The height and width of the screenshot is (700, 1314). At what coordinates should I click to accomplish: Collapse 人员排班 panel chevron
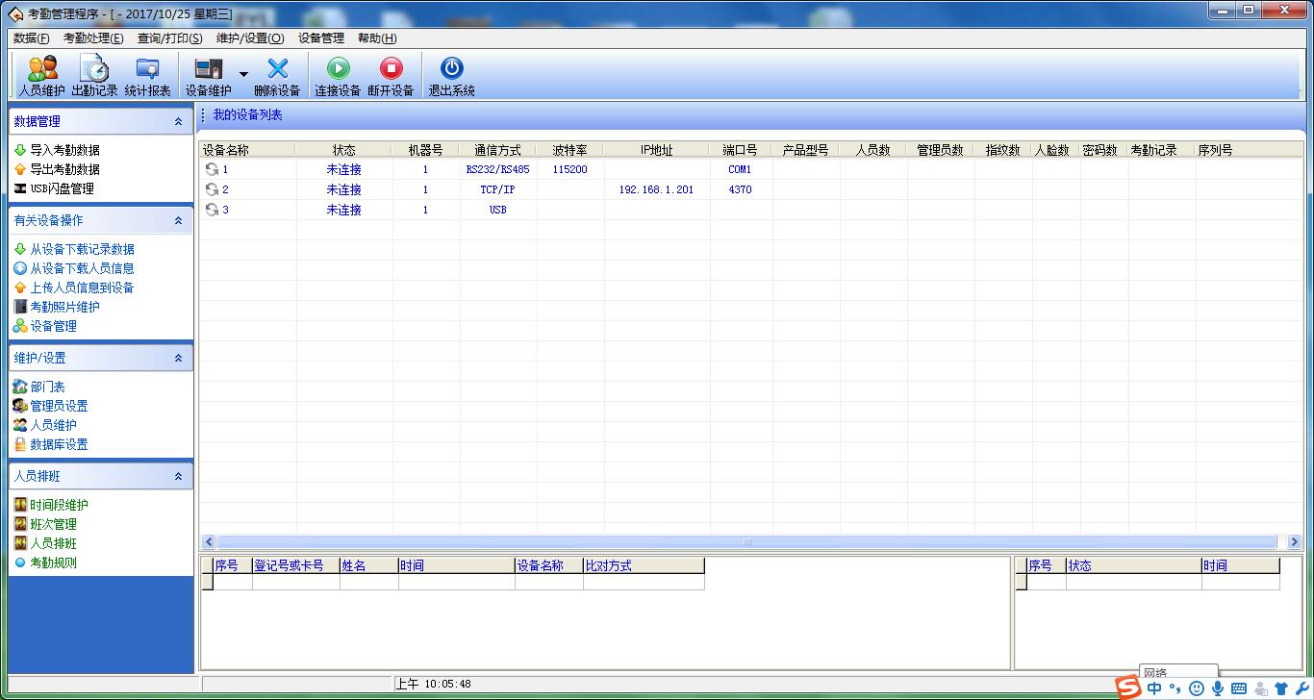click(178, 477)
